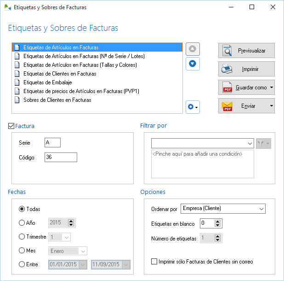Enable Imprimir sólo Facturas de Clientes sin correo
Viewport: 284px width, 281px height.
click(x=154, y=262)
